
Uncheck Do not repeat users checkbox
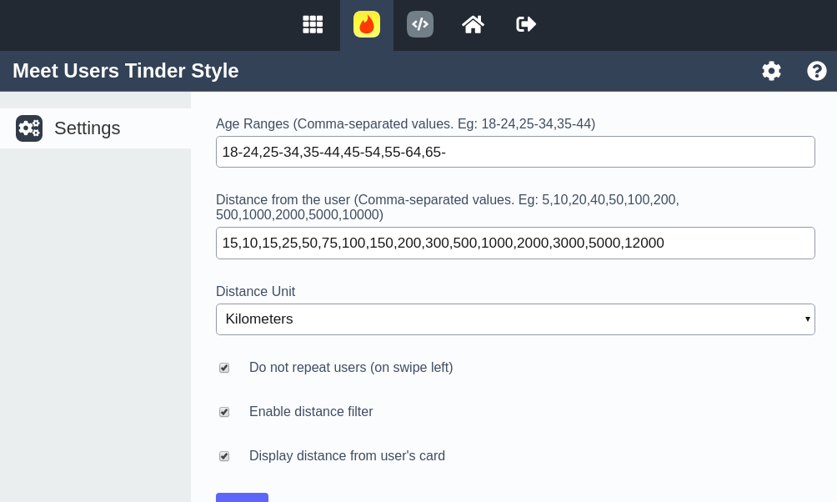click(x=224, y=368)
